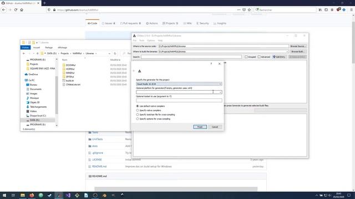Click the Add Entry button in CMake
The width and height of the screenshot is (355, 199).
[x=279, y=57]
